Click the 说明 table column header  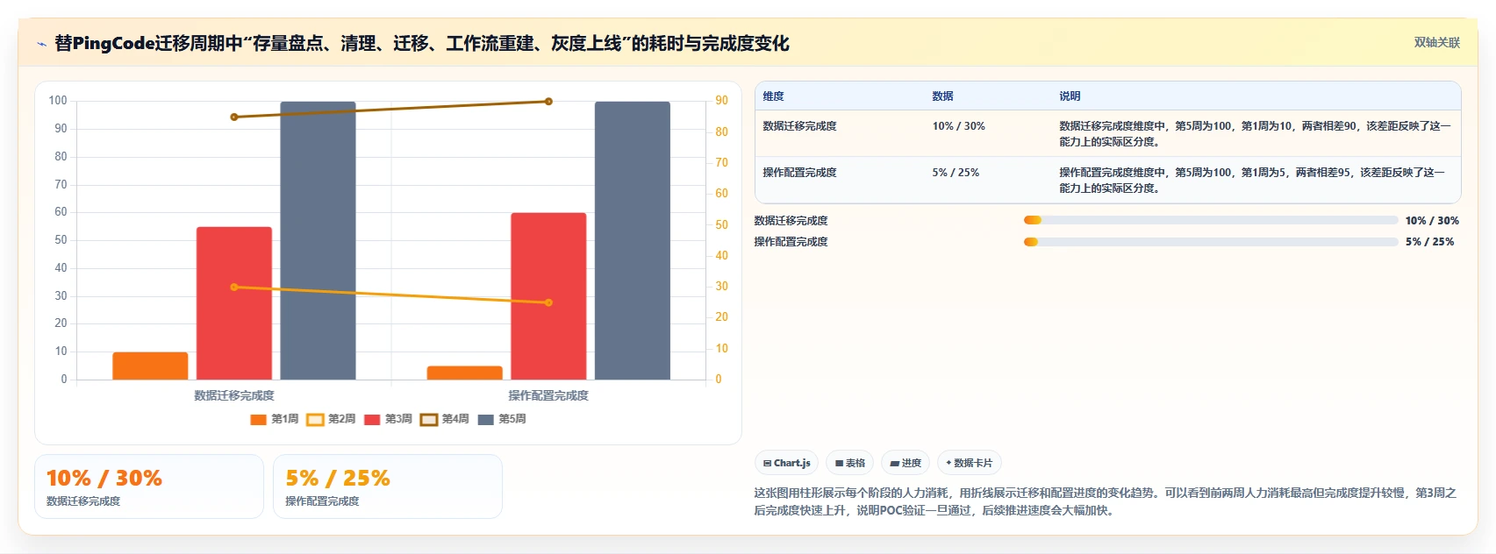click(1070, 96)
